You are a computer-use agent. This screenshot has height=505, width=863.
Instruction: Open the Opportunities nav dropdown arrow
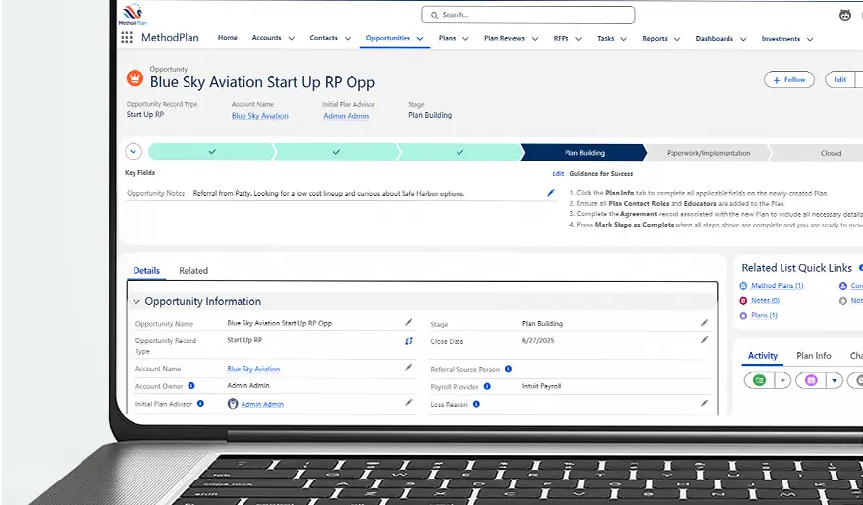pos(420,38)
